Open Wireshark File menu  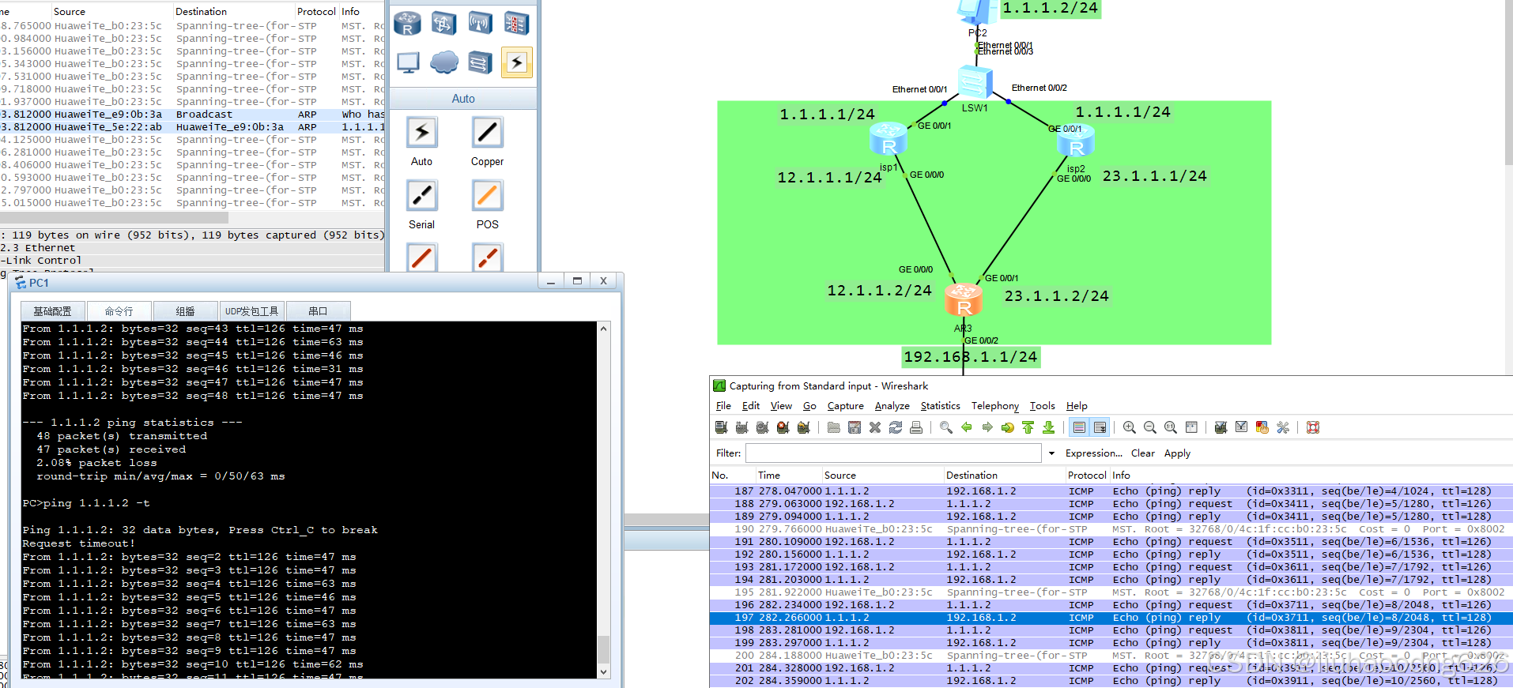tap(723, 406)
